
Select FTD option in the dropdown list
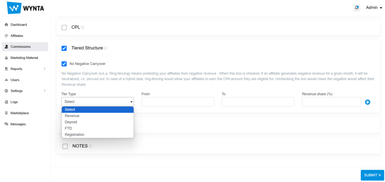68,128
